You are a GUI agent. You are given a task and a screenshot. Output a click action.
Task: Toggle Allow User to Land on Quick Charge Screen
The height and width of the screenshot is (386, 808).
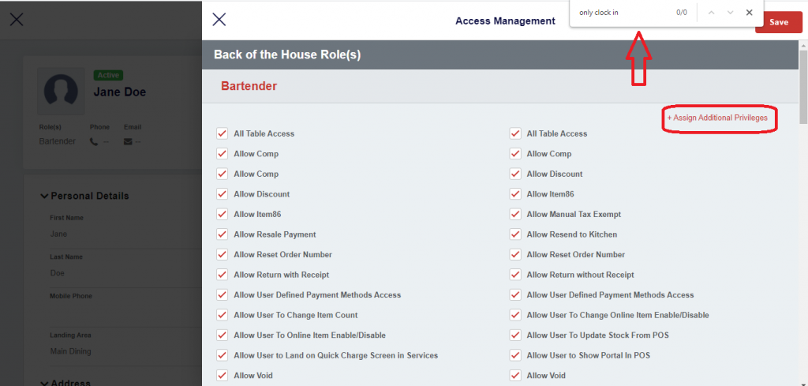coord(222,355)
